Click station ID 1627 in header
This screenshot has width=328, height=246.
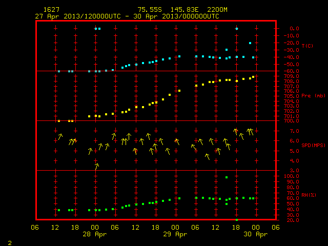51,10
